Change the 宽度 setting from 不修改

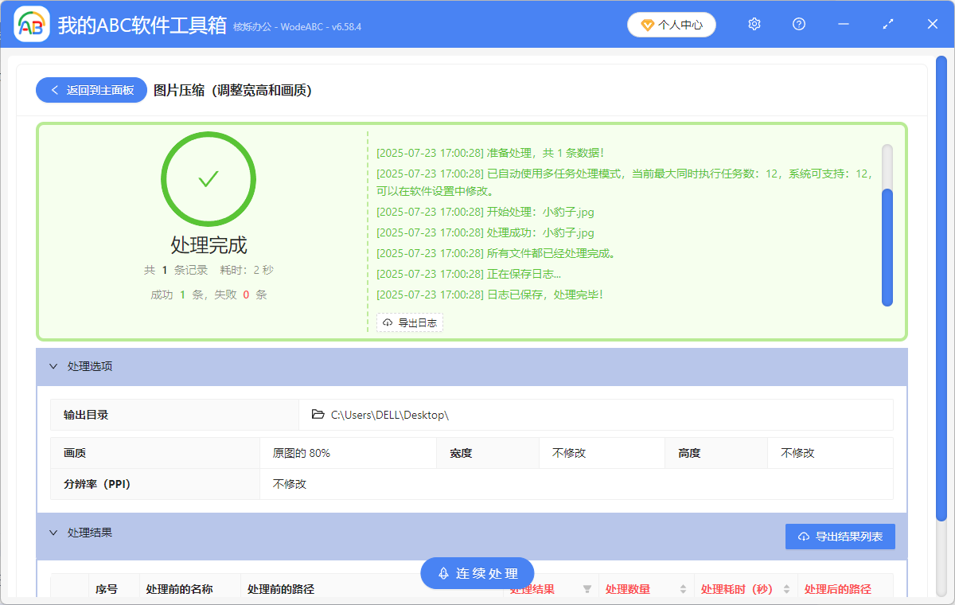pyautogui.click(x=602, y=452)
